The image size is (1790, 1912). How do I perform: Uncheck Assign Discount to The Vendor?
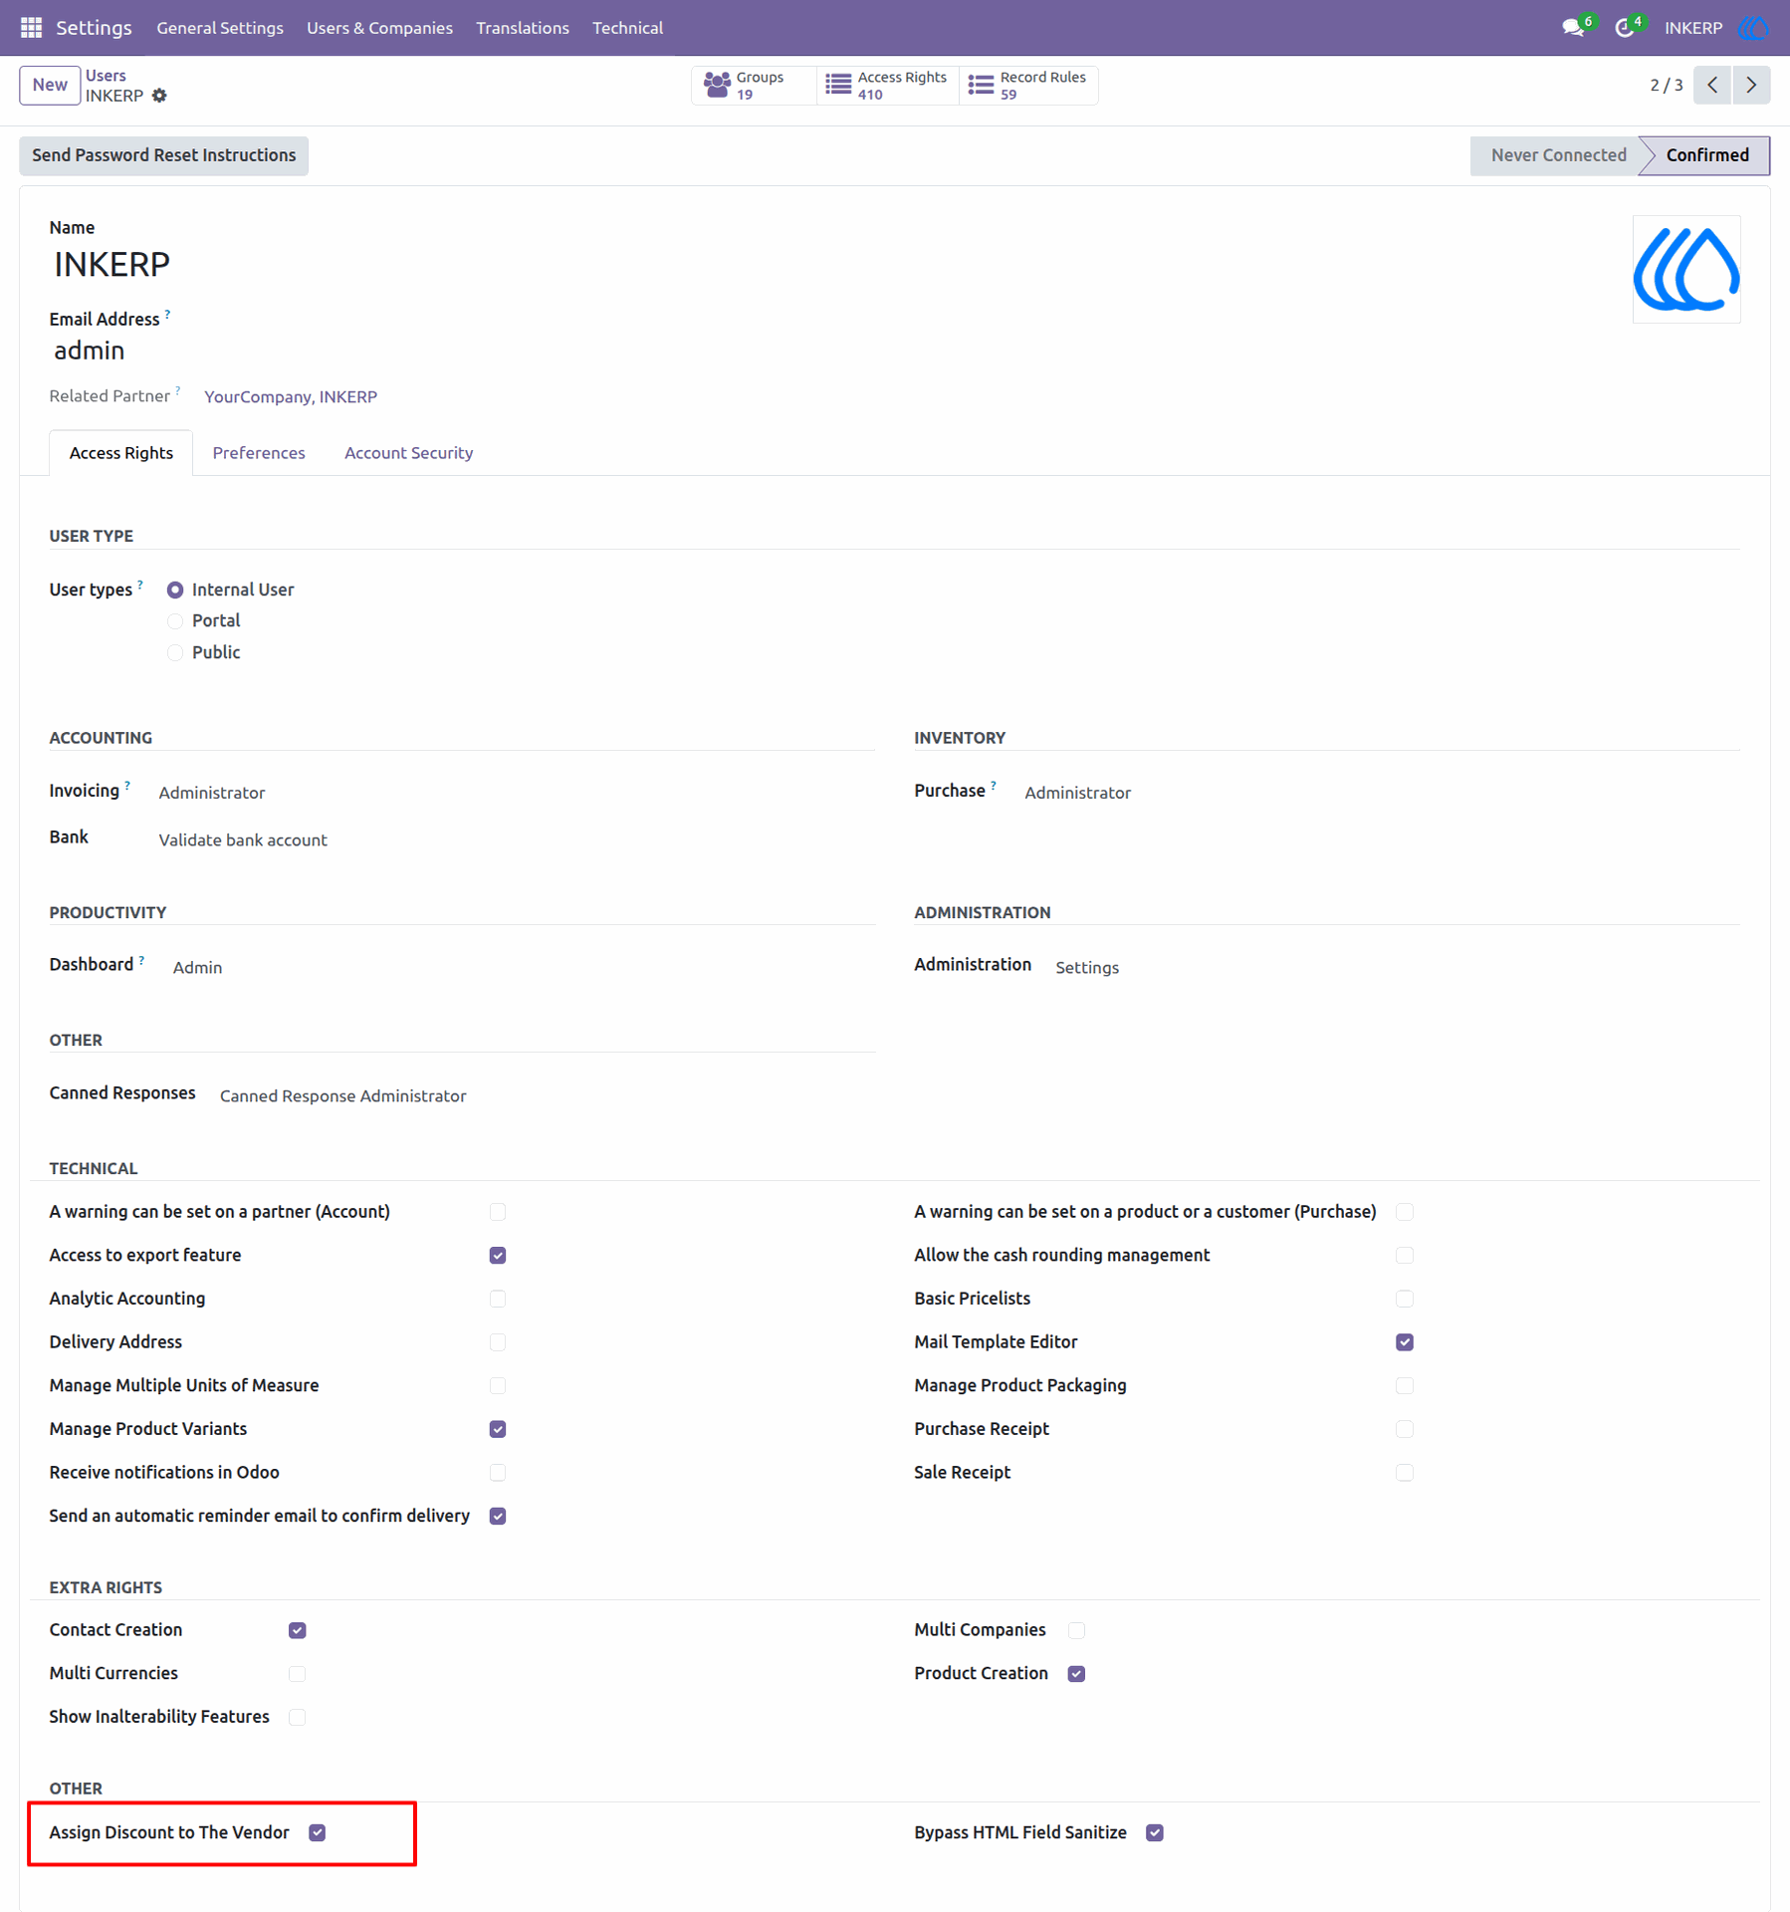(318, 1832)
